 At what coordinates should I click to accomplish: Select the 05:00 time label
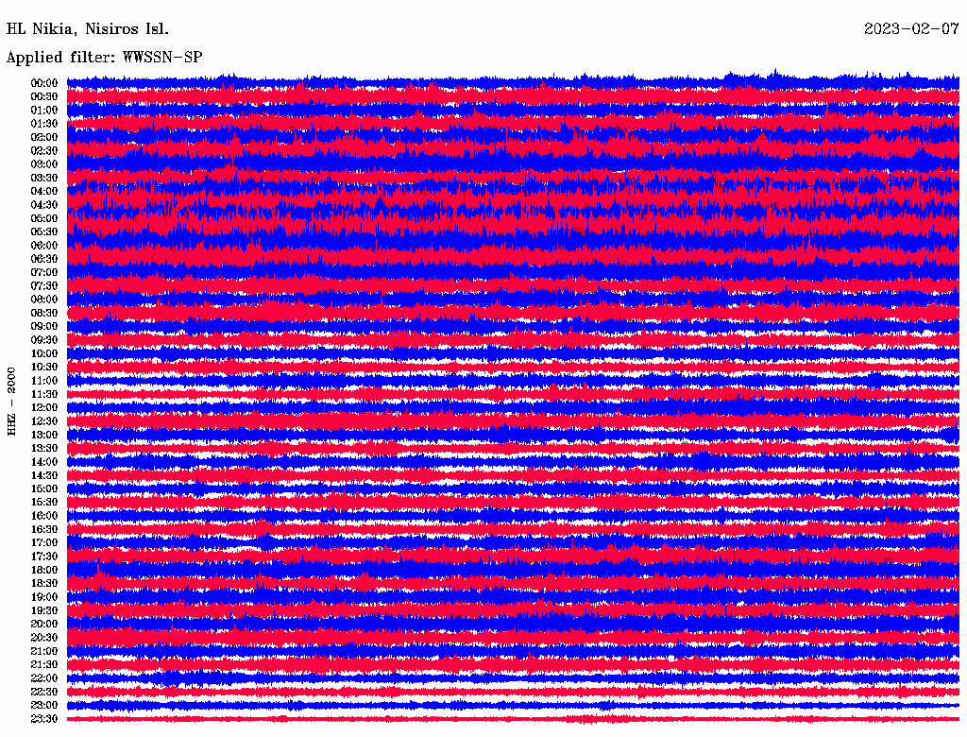(44, 218)
